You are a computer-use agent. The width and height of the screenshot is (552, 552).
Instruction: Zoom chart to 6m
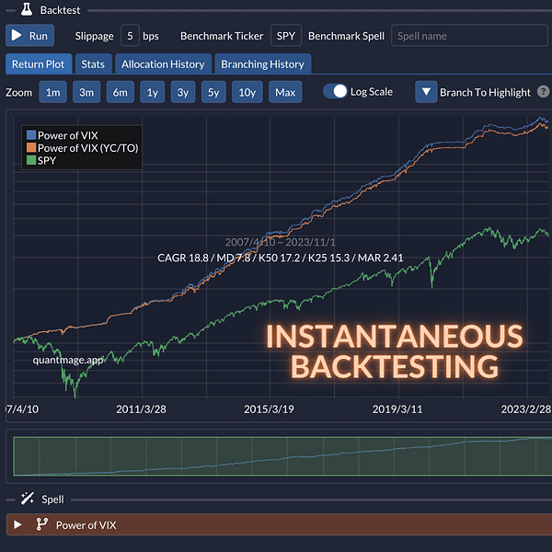[x=121, y=92]
